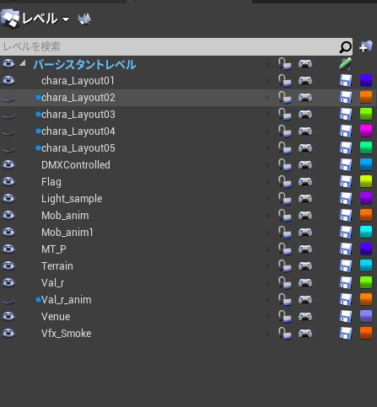Select the Vfx_Smoke level entry

coord(67,334)
